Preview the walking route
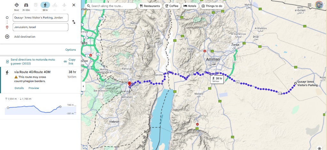The image size is (327, 150). (34, 88)
